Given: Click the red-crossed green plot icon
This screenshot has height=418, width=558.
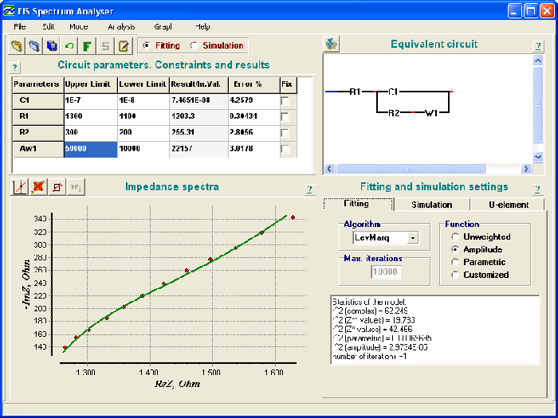Looking at the screenshot, I should click(x=39, y=187).
